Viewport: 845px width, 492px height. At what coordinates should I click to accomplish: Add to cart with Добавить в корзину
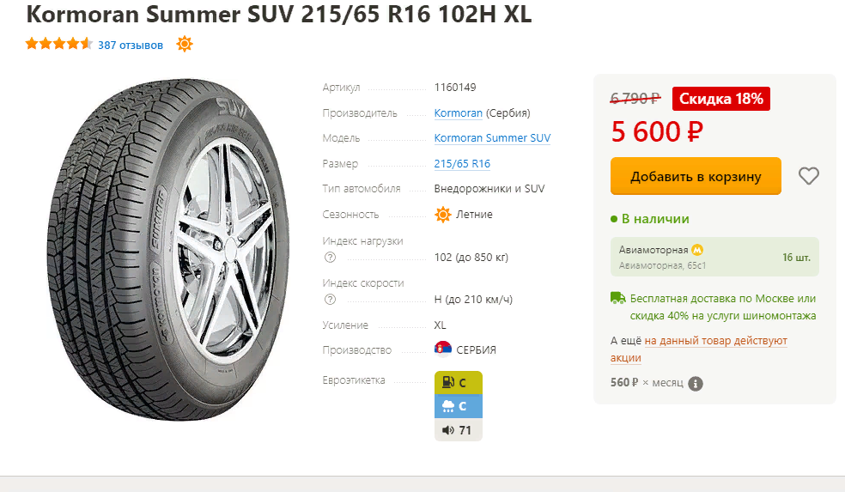pyautogui.click(x=696, y=176)
